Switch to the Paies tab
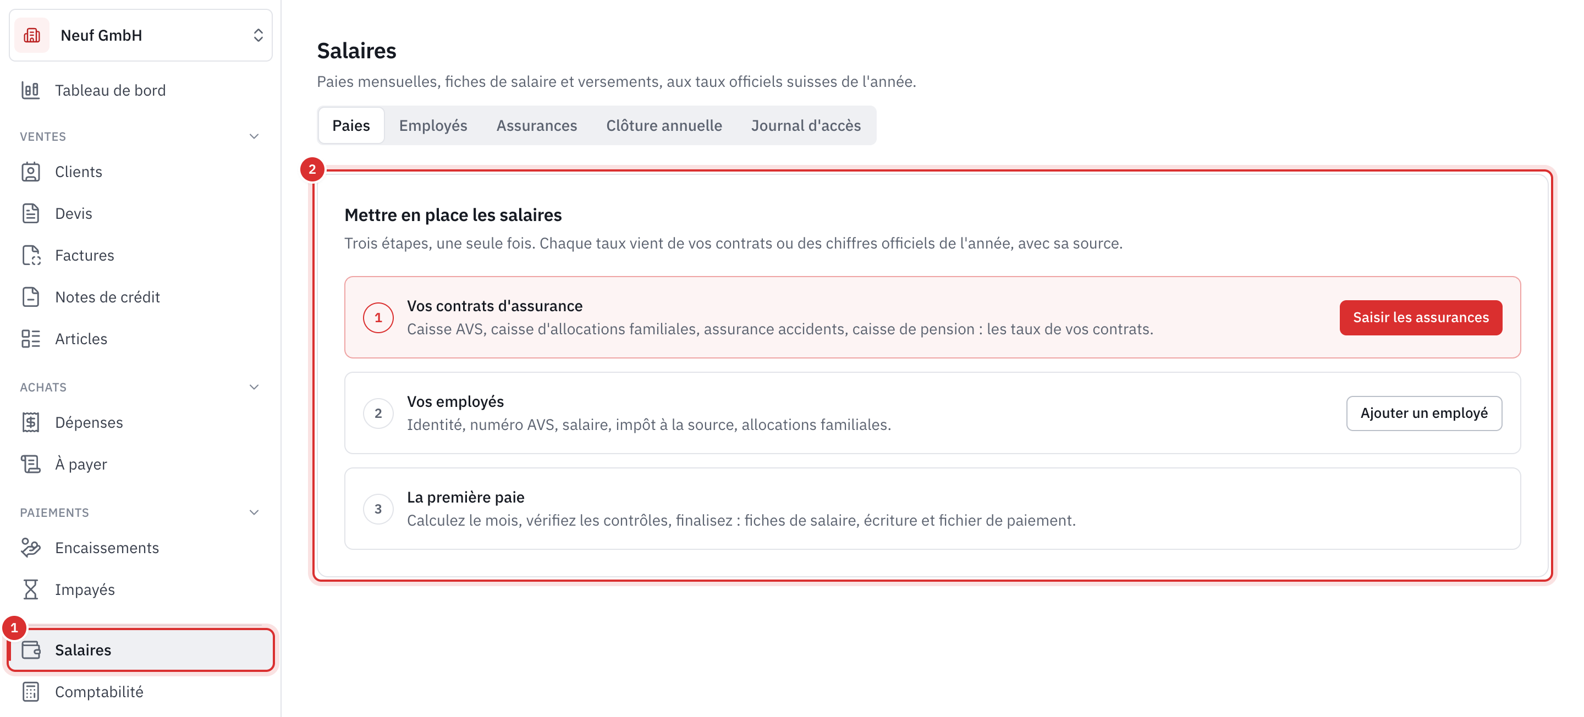 click(x=351, y=125)
